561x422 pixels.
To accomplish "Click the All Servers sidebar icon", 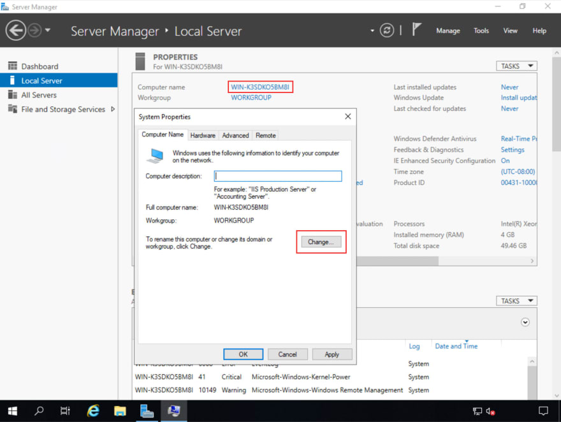I will click(x=13, y=94).
